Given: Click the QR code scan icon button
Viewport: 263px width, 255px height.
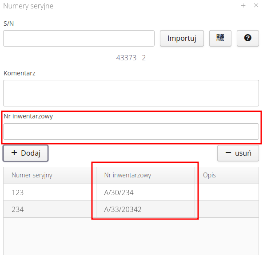Looking at the screenshot, I should coord(220,38).
